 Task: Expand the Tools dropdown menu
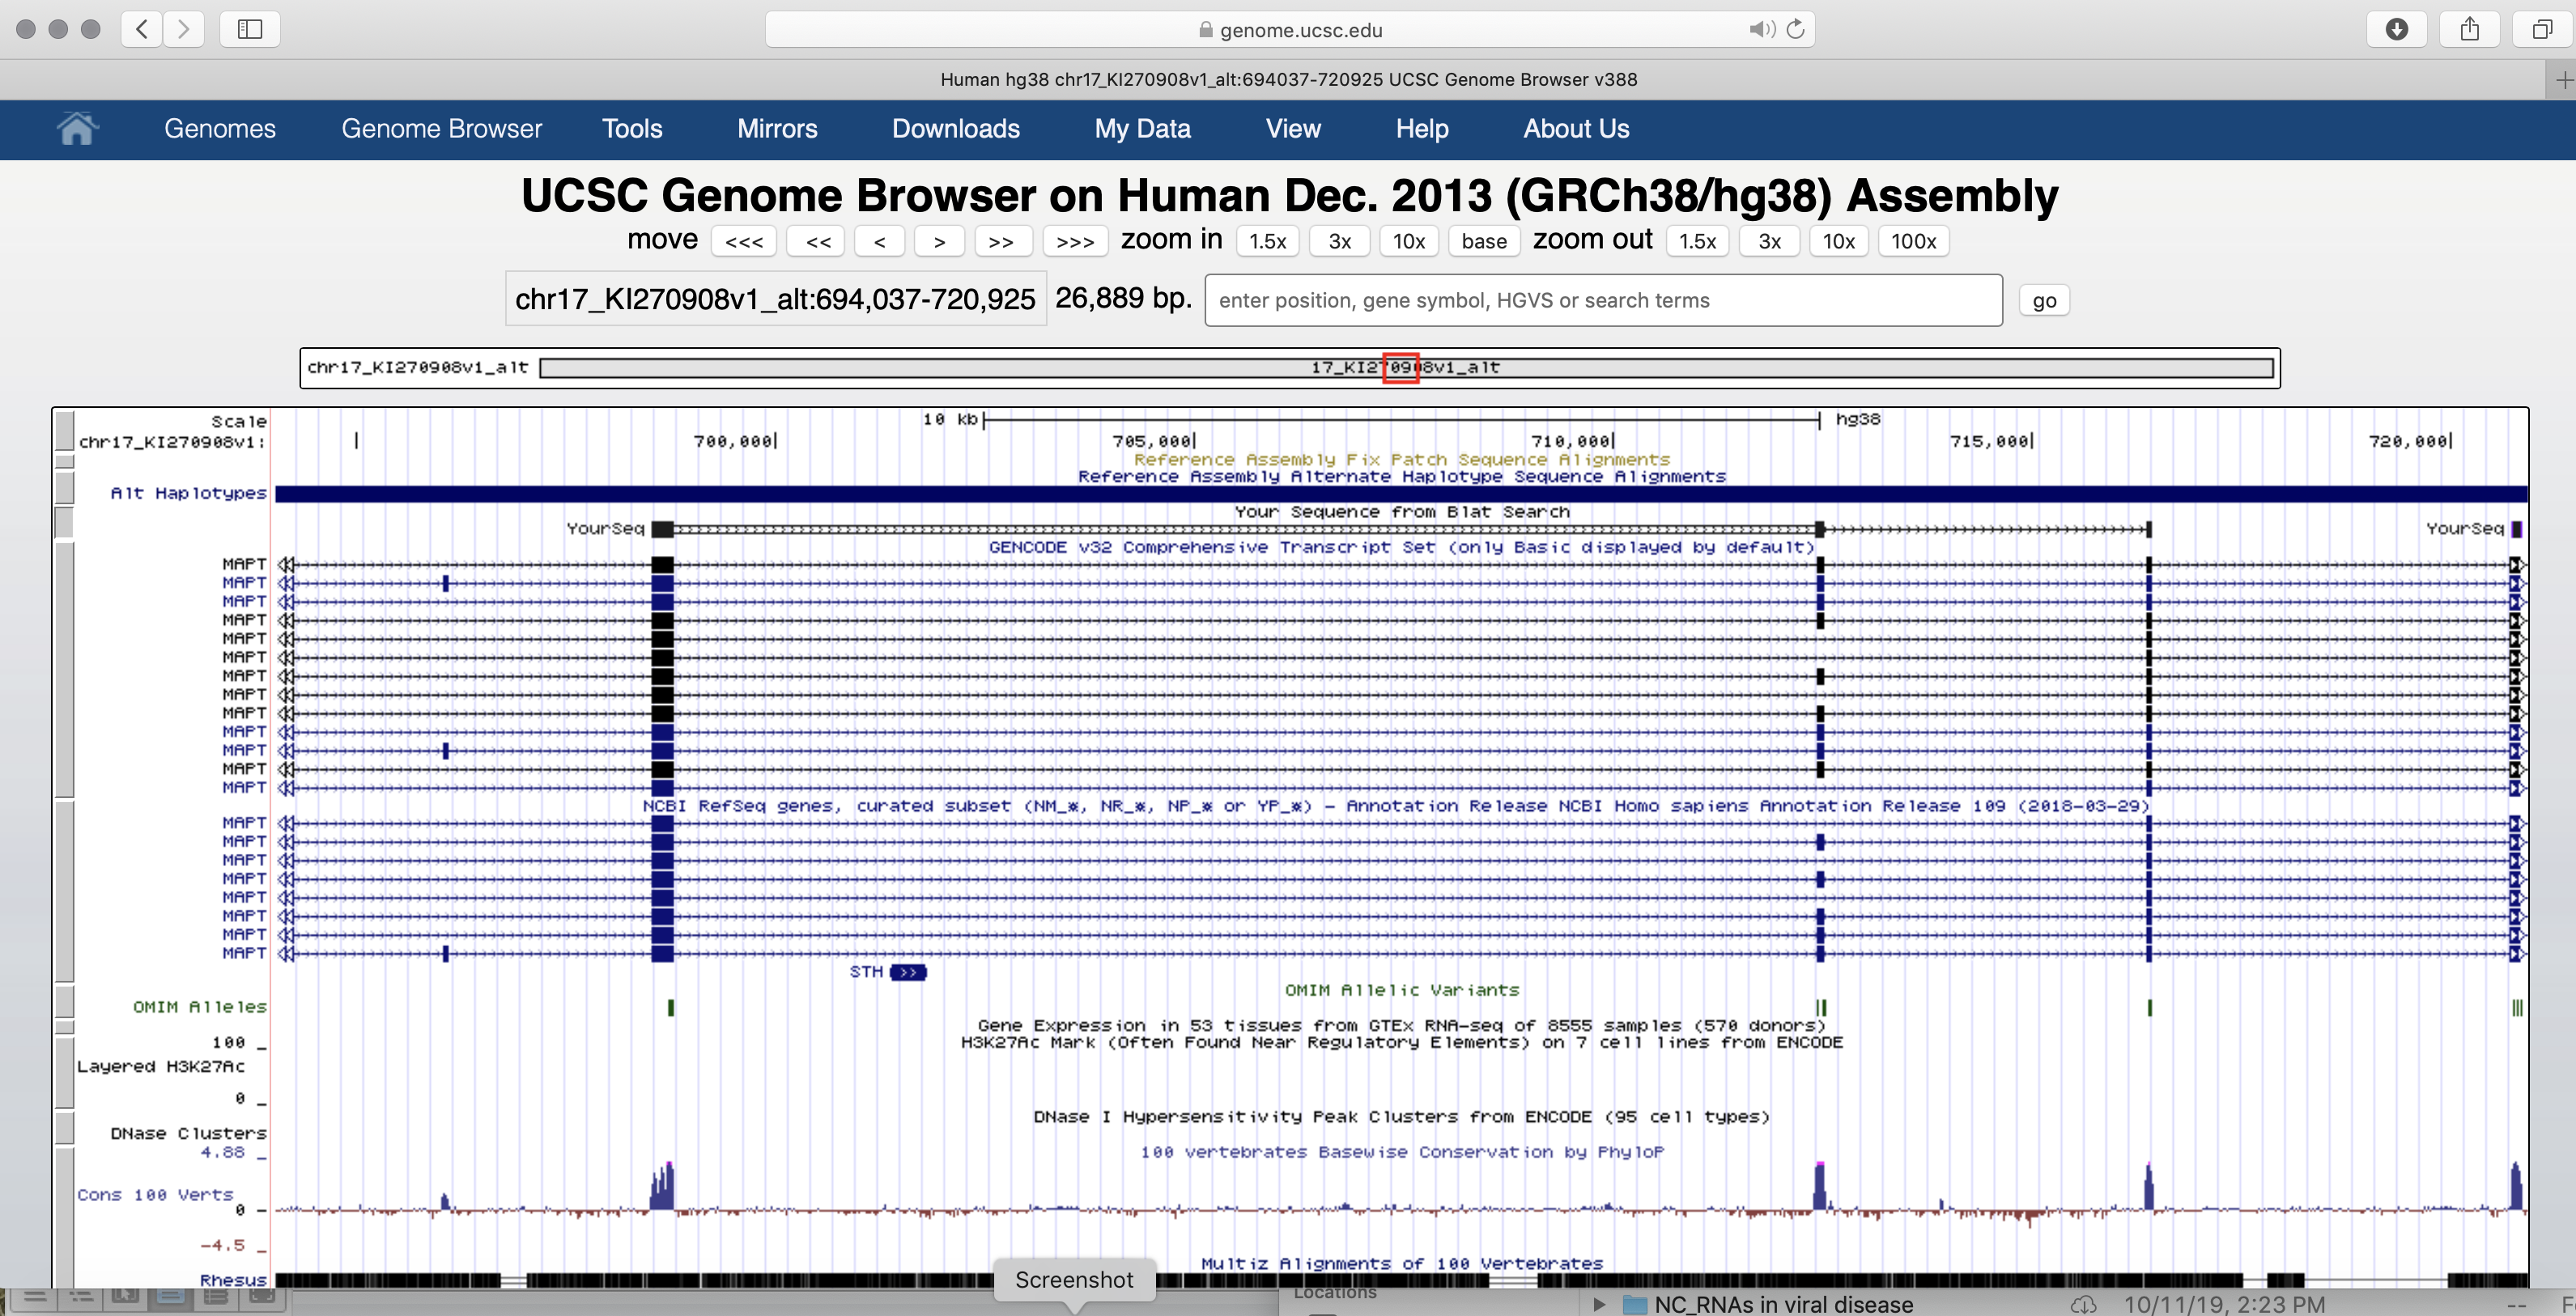click(x=632, y=129)
